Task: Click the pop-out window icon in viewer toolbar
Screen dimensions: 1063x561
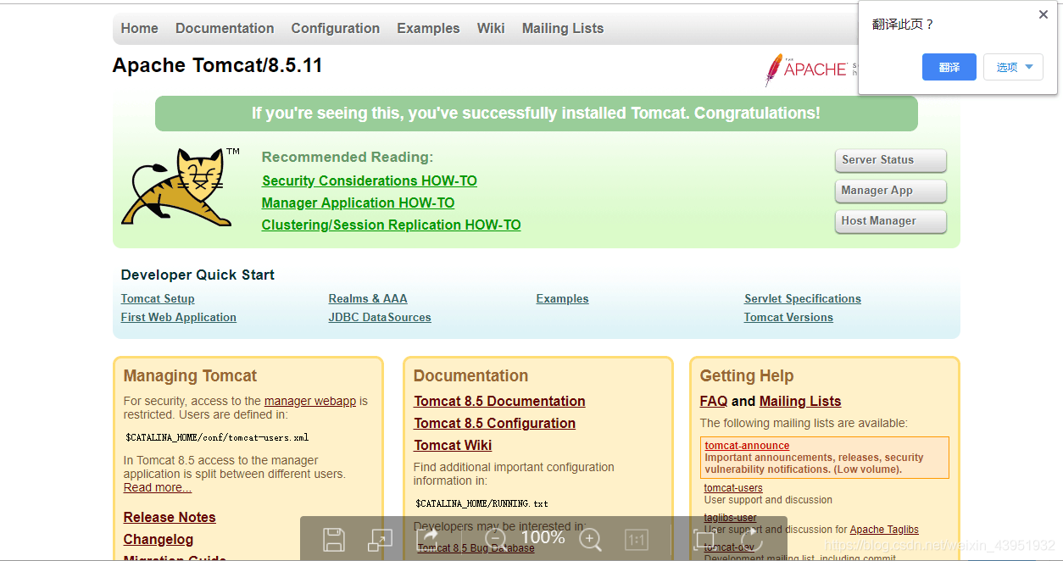Action: pyautogui.click(x=380, y=539)
